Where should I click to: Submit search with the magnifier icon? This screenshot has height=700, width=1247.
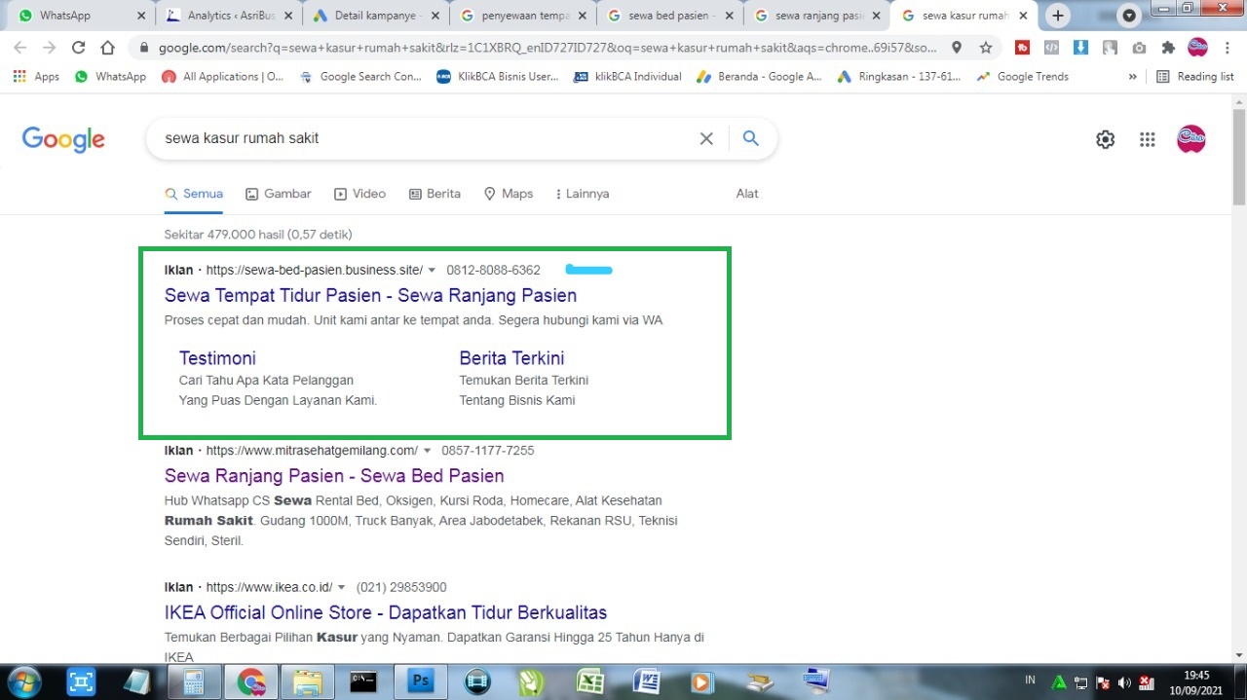click(750, 139)
